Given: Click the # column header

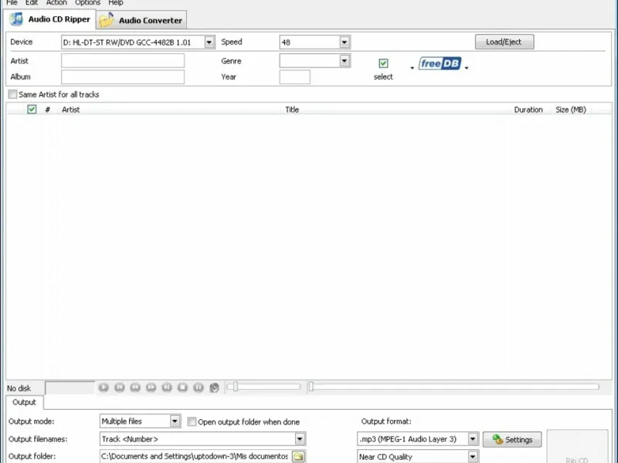Looking at the screenshot, I should click(48, 110).
